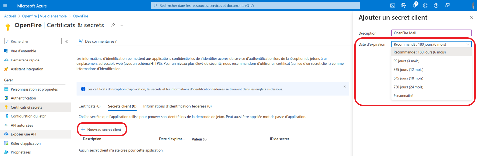
Task: Click 'Des commentaires ?' link
Action: (x=101, y=41)
